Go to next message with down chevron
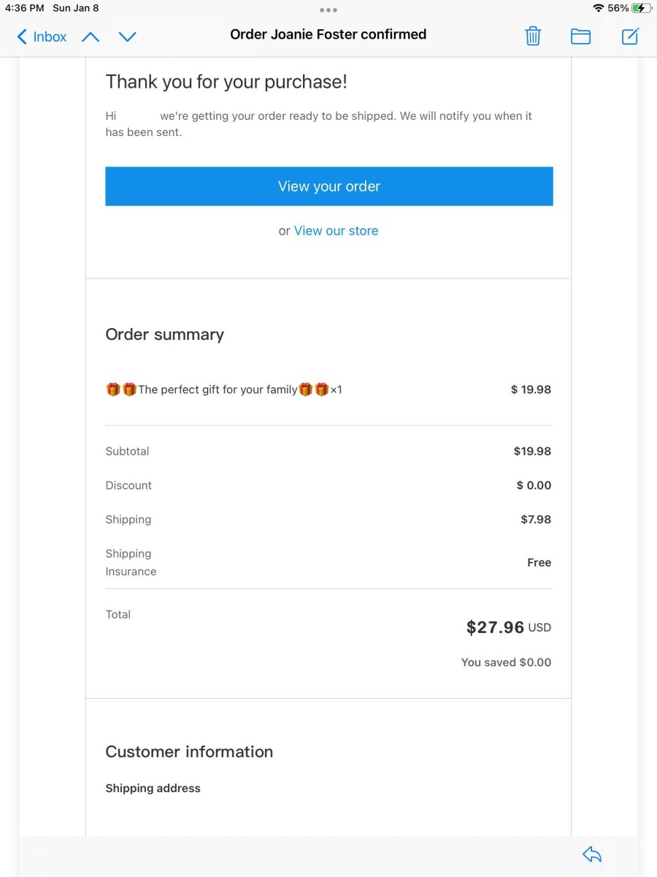This screenshot has width=657, height=877. point(128,37)
